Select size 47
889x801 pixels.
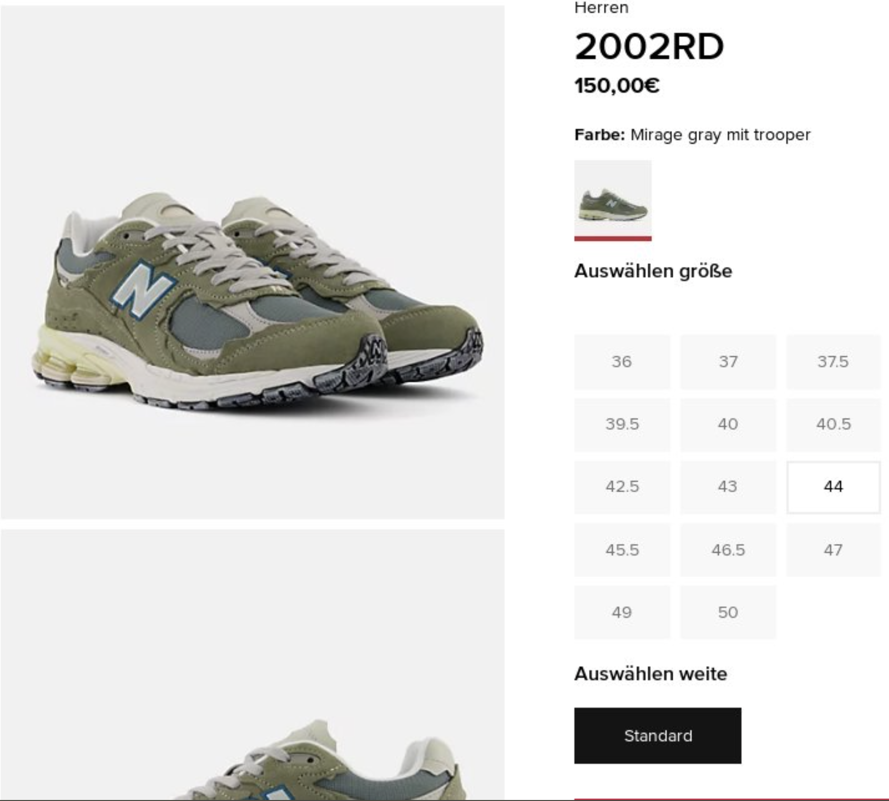(x=833, y=550)
